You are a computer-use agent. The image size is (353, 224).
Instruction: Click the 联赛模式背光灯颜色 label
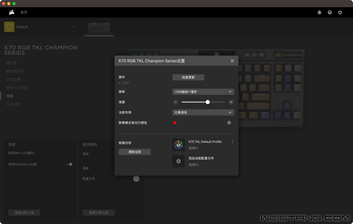click(133, 123)
